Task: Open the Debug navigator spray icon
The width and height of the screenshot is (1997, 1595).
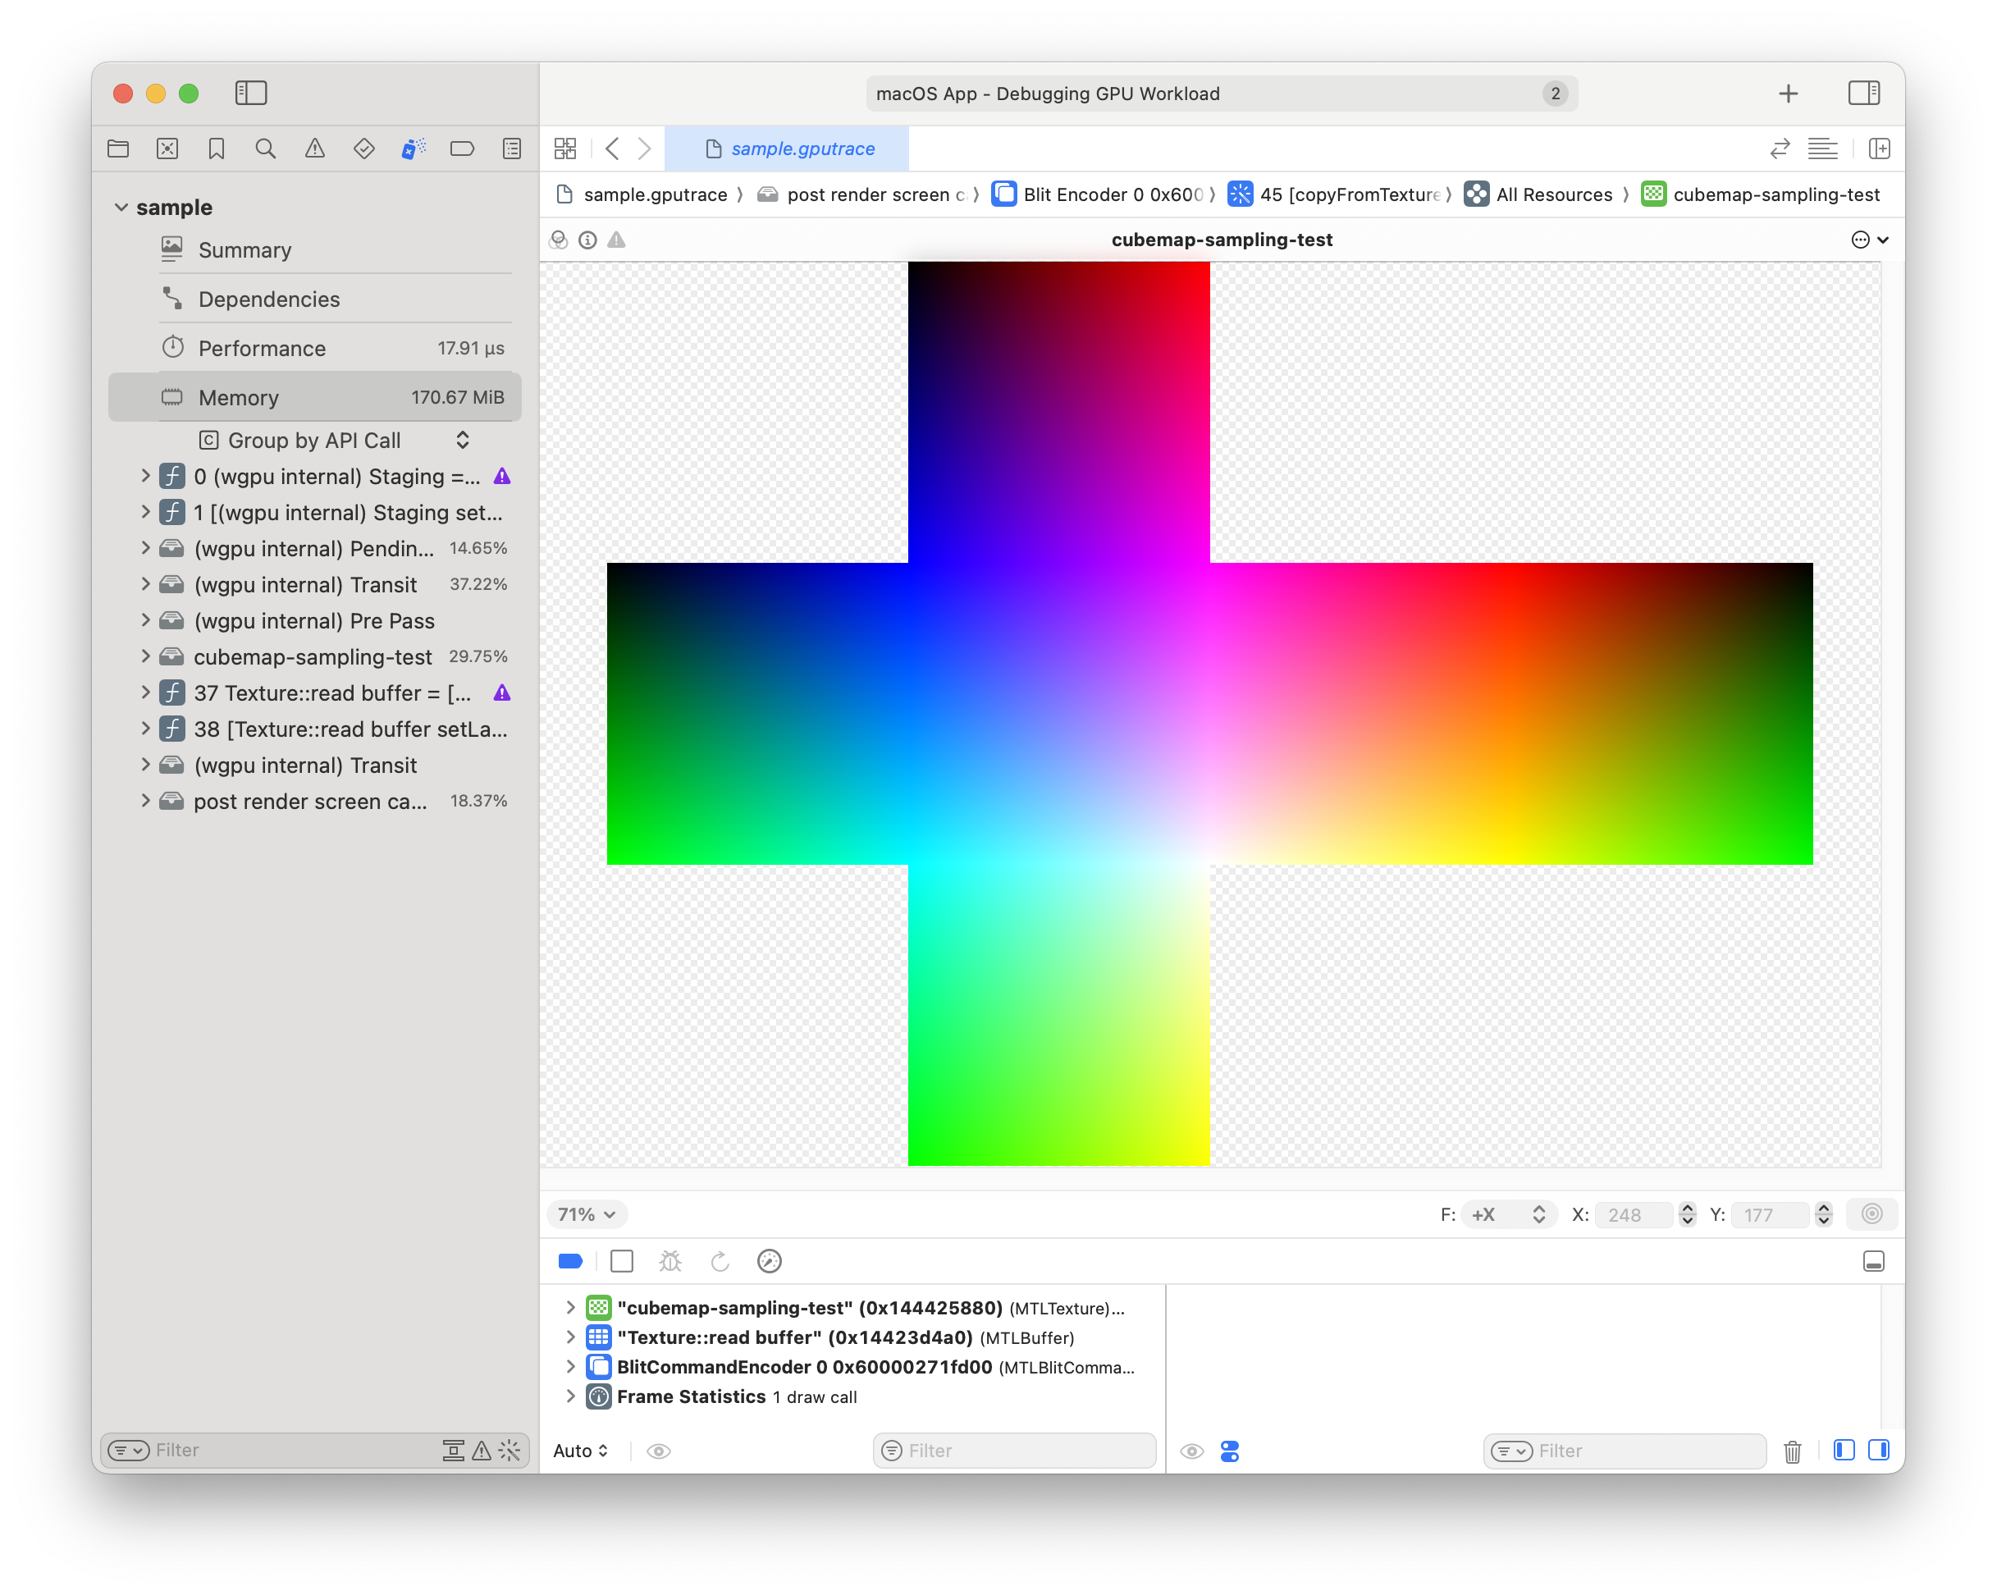Action: pos(414,149)
